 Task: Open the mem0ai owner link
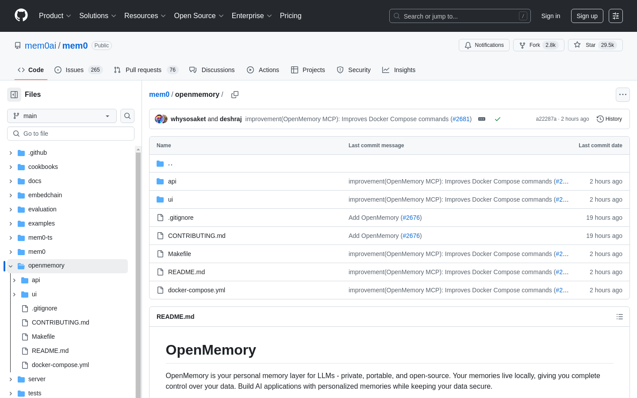tap(41, 46)
